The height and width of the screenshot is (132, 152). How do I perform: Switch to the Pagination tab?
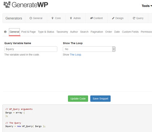97,32
